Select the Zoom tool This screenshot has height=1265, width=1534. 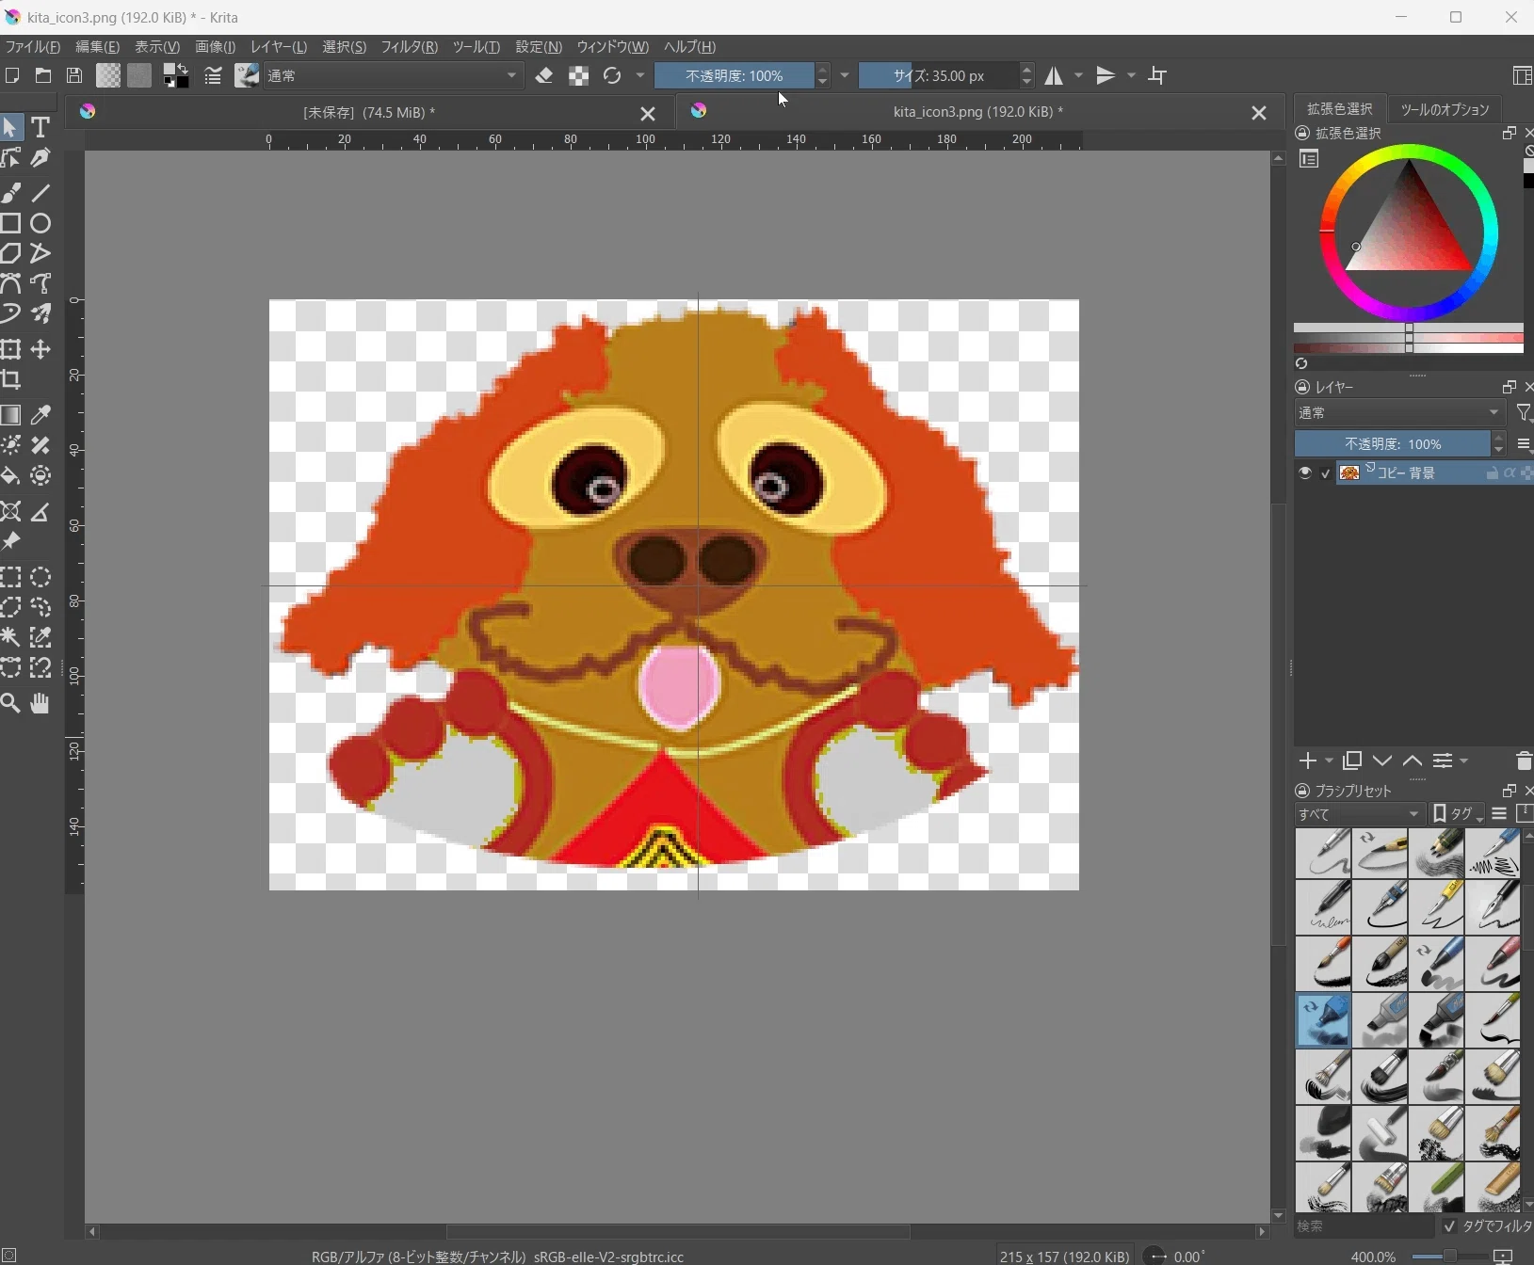(x=11, y=703)
